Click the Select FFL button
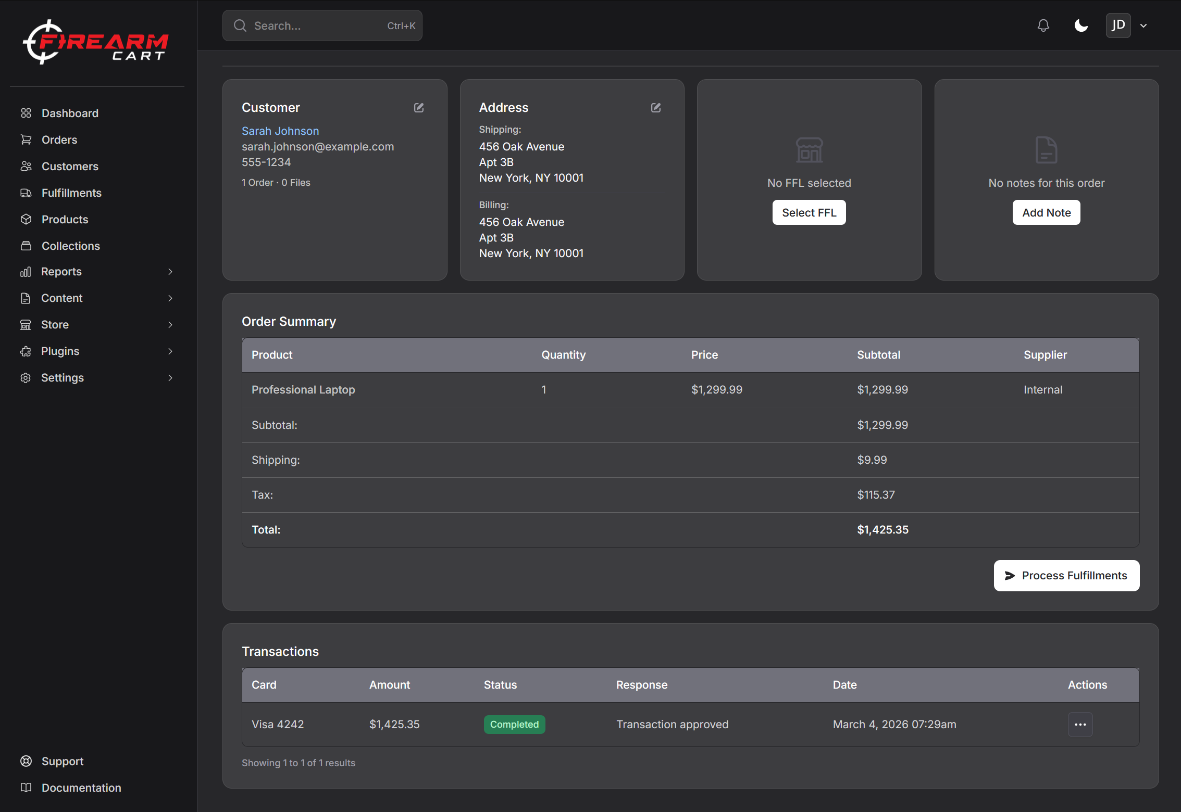 tap(809, 212)
